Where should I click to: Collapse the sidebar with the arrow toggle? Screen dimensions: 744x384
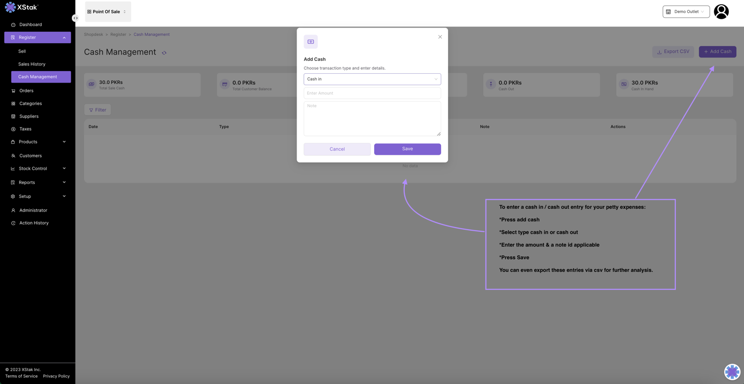(75, 18)
